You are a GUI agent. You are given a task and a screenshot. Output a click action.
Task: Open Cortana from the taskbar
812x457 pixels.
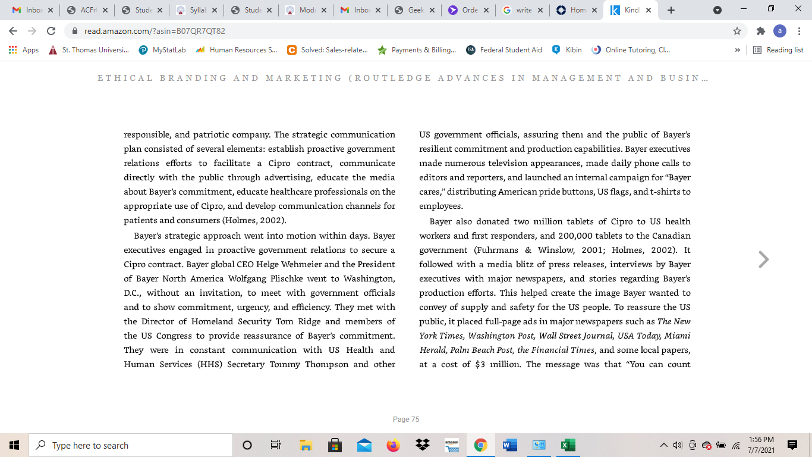247,445
